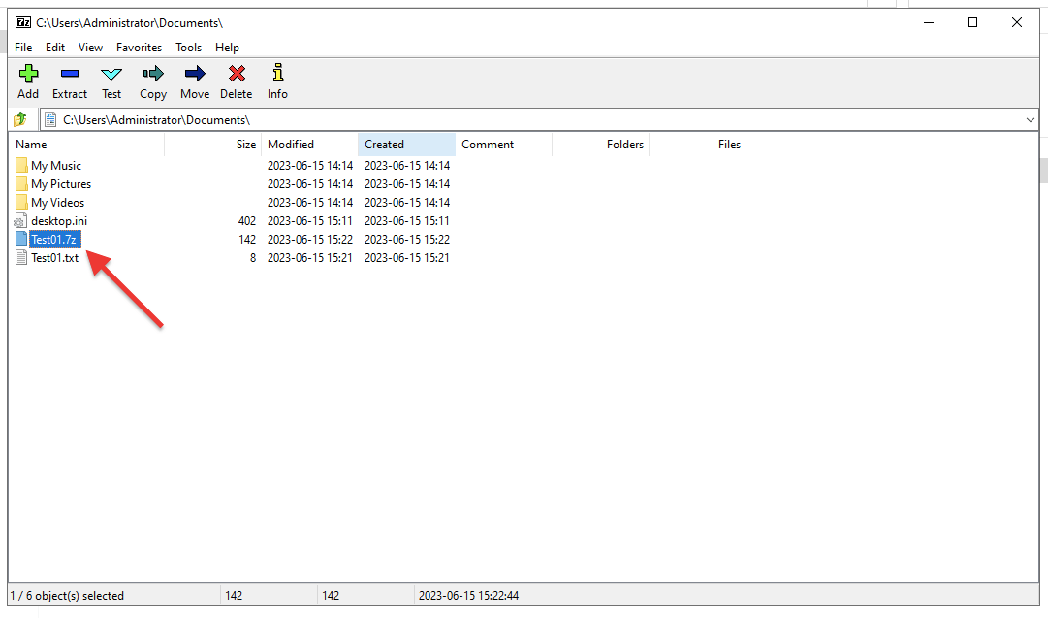Go up one folder level icon
The image size is (1048, 618).
(x=20, y=119)
